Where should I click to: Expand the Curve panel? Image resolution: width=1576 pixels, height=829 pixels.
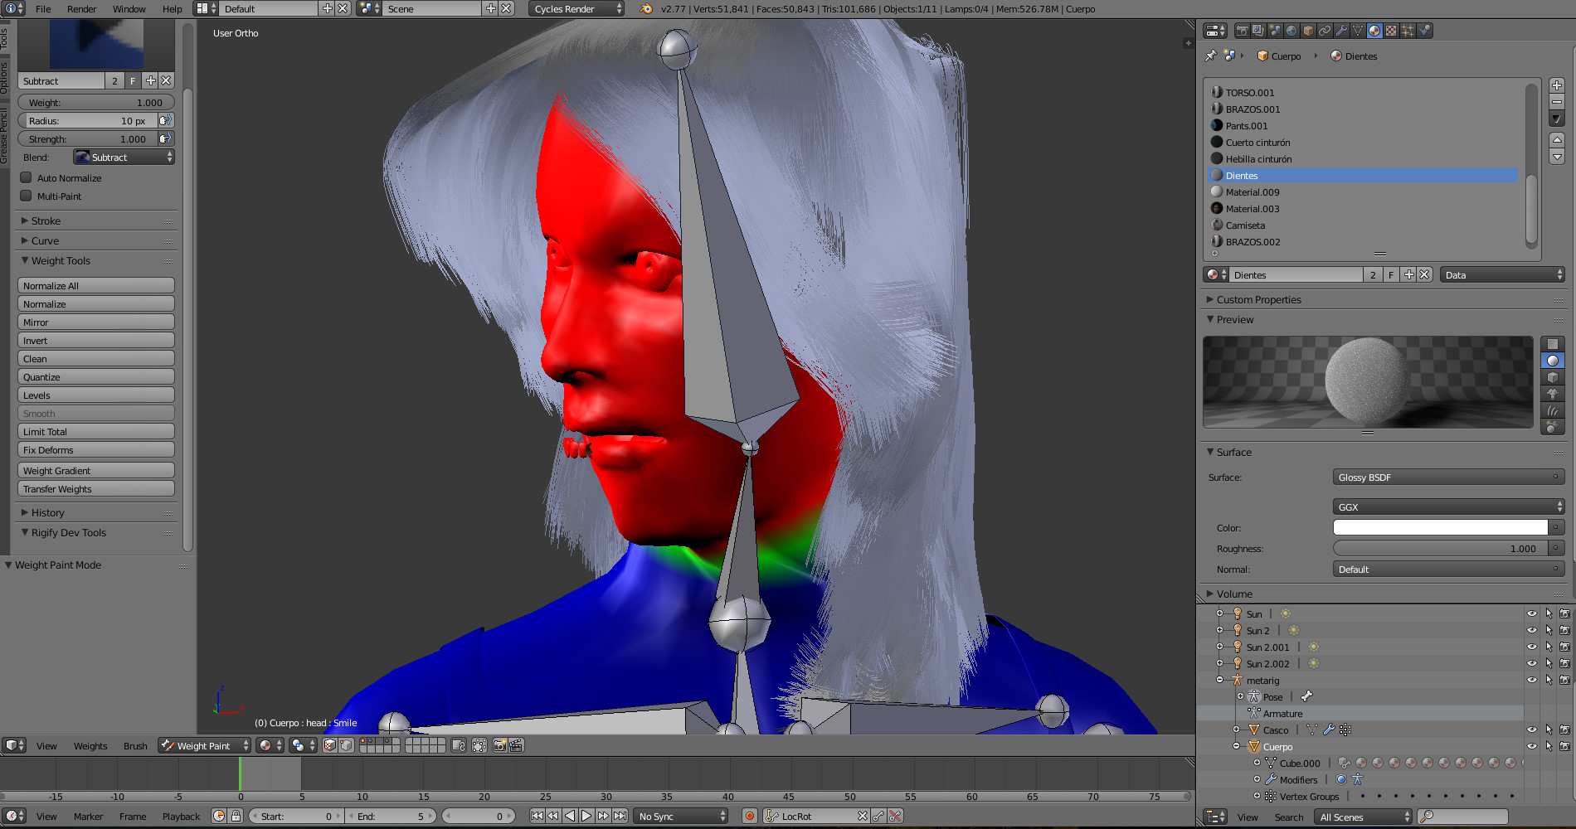tap(98, 240)
